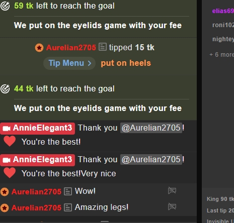Image resolution: width=234 pixels, height=223 pixels.
Task: Mute the "Amazing legs!" message via crossed chat icon
Action: tap(172, 206)
